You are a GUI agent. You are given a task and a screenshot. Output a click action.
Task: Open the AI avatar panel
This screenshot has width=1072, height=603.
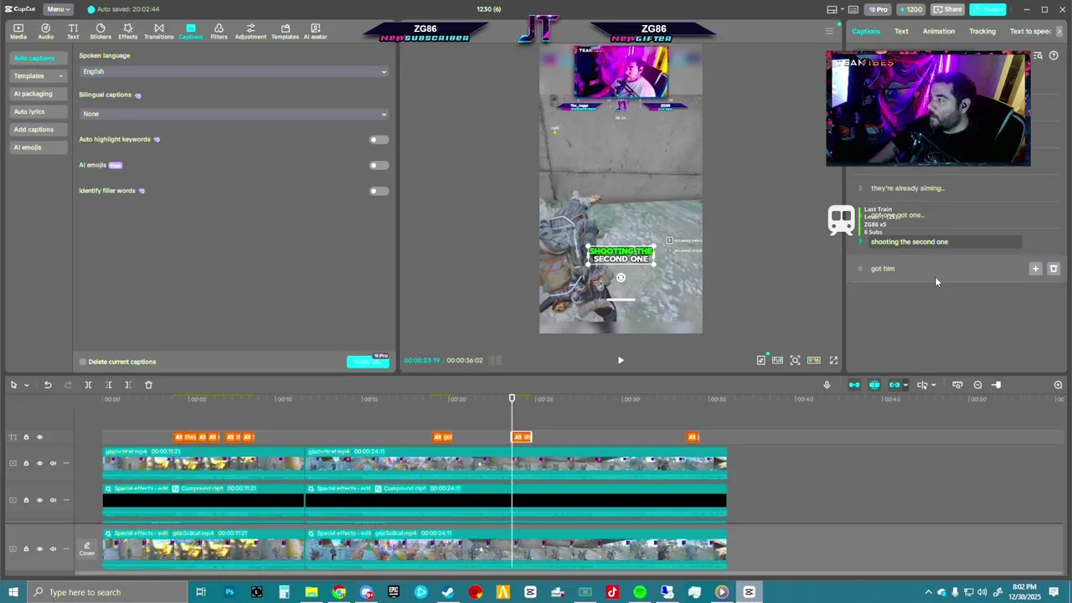coord(316,31)
